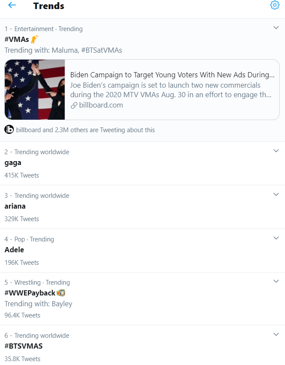Select the gaga trending topic
285x365 pixels.
tap(13, 163)
